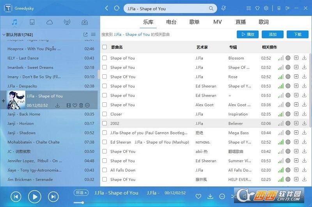Favorite the playing track in playlist
Image resolution: width=312 pixels, height=207 pixels.
(75, 105)
